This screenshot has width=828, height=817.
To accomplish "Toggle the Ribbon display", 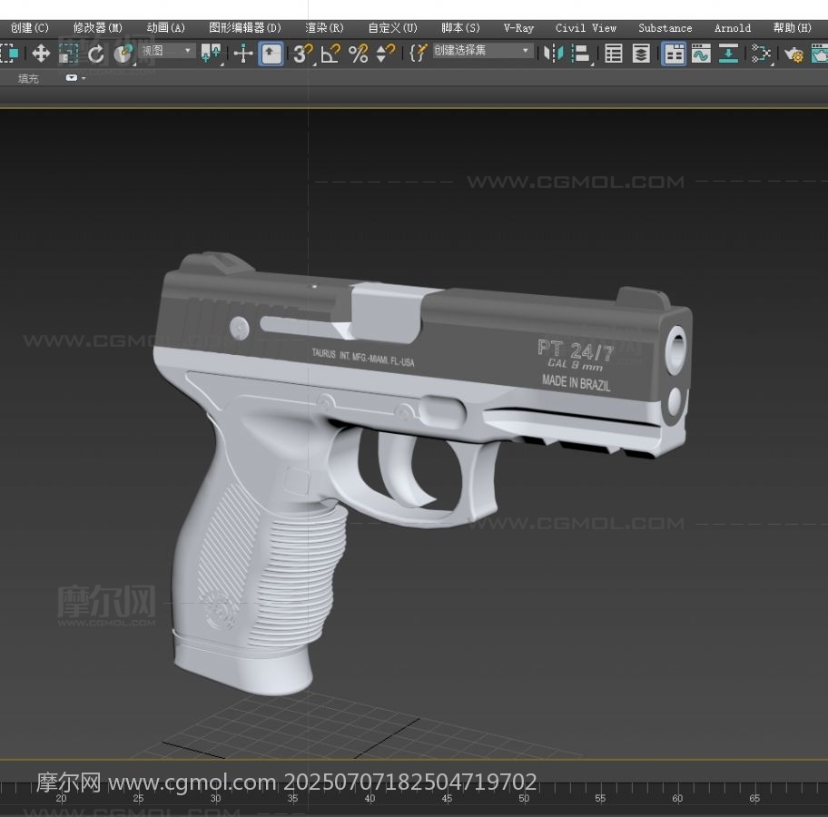I will pyautogui.click(x=674, y=54).
